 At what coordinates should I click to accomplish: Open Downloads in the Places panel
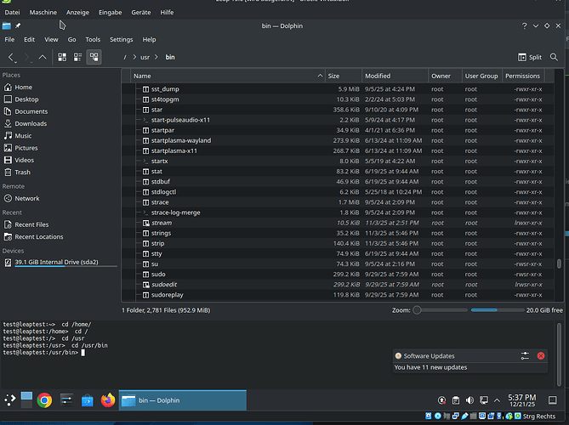coord(31,123)
